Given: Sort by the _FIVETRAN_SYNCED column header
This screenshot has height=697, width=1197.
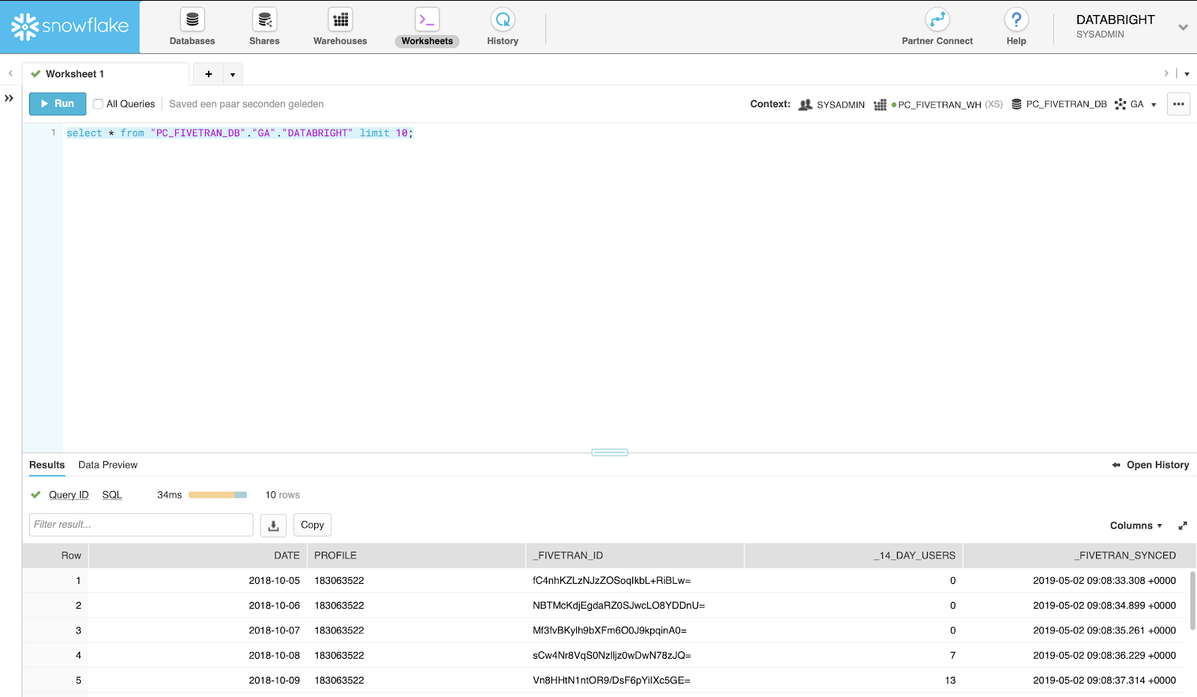Looking at the screenshot, I should [1074, 556].
